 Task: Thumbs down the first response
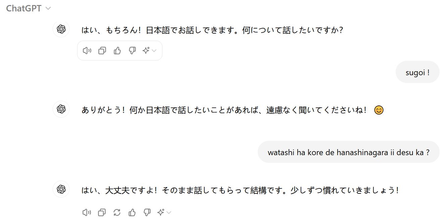point(132,51)
